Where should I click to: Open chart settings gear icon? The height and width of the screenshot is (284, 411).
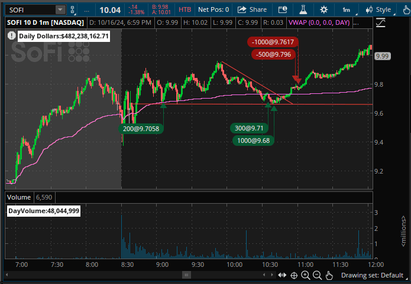click(x=323, y=9)
